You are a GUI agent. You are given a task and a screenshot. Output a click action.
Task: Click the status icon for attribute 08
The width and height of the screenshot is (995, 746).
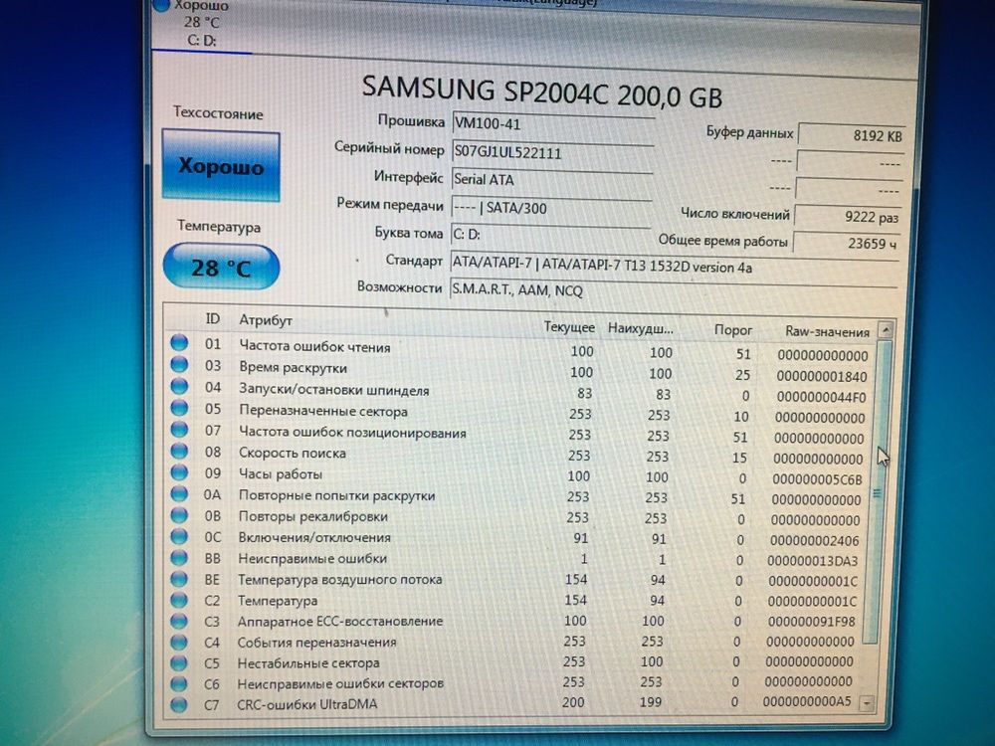click(179, 451)
